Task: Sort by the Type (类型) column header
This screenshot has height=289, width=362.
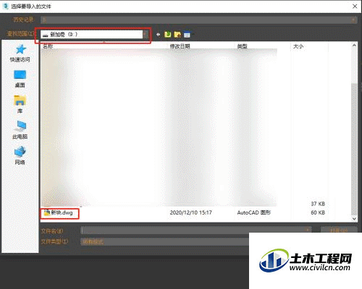Action: (243, 46)
